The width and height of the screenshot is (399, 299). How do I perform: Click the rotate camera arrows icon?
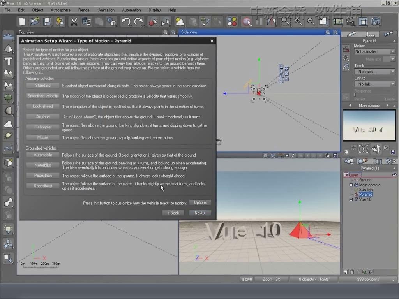click(x=376, y=149)
